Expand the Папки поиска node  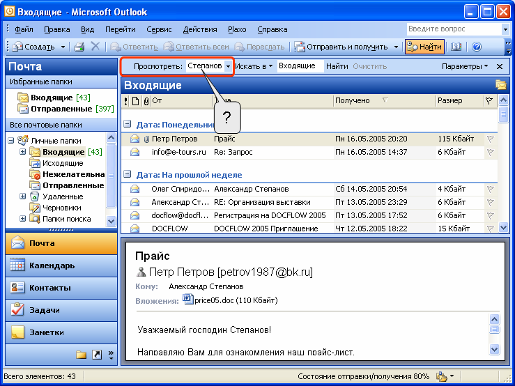[23, 219]
